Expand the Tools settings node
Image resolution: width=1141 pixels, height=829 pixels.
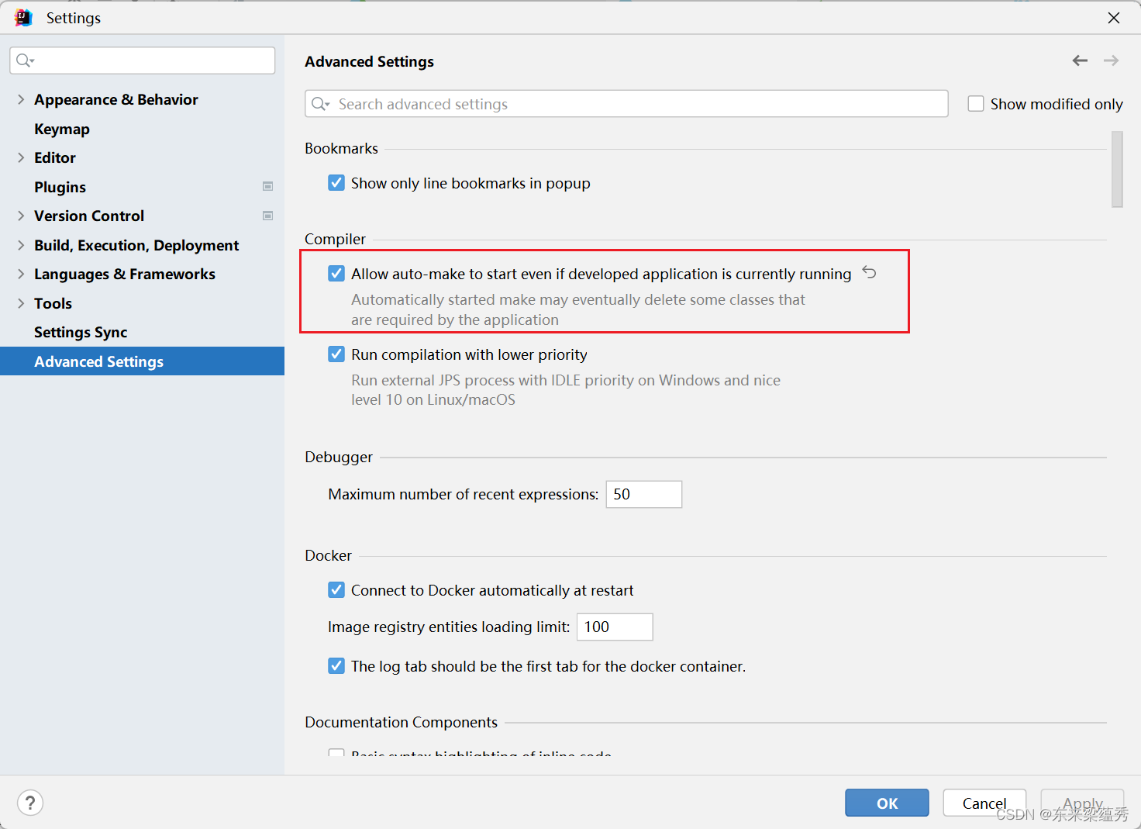coord(21,303)
